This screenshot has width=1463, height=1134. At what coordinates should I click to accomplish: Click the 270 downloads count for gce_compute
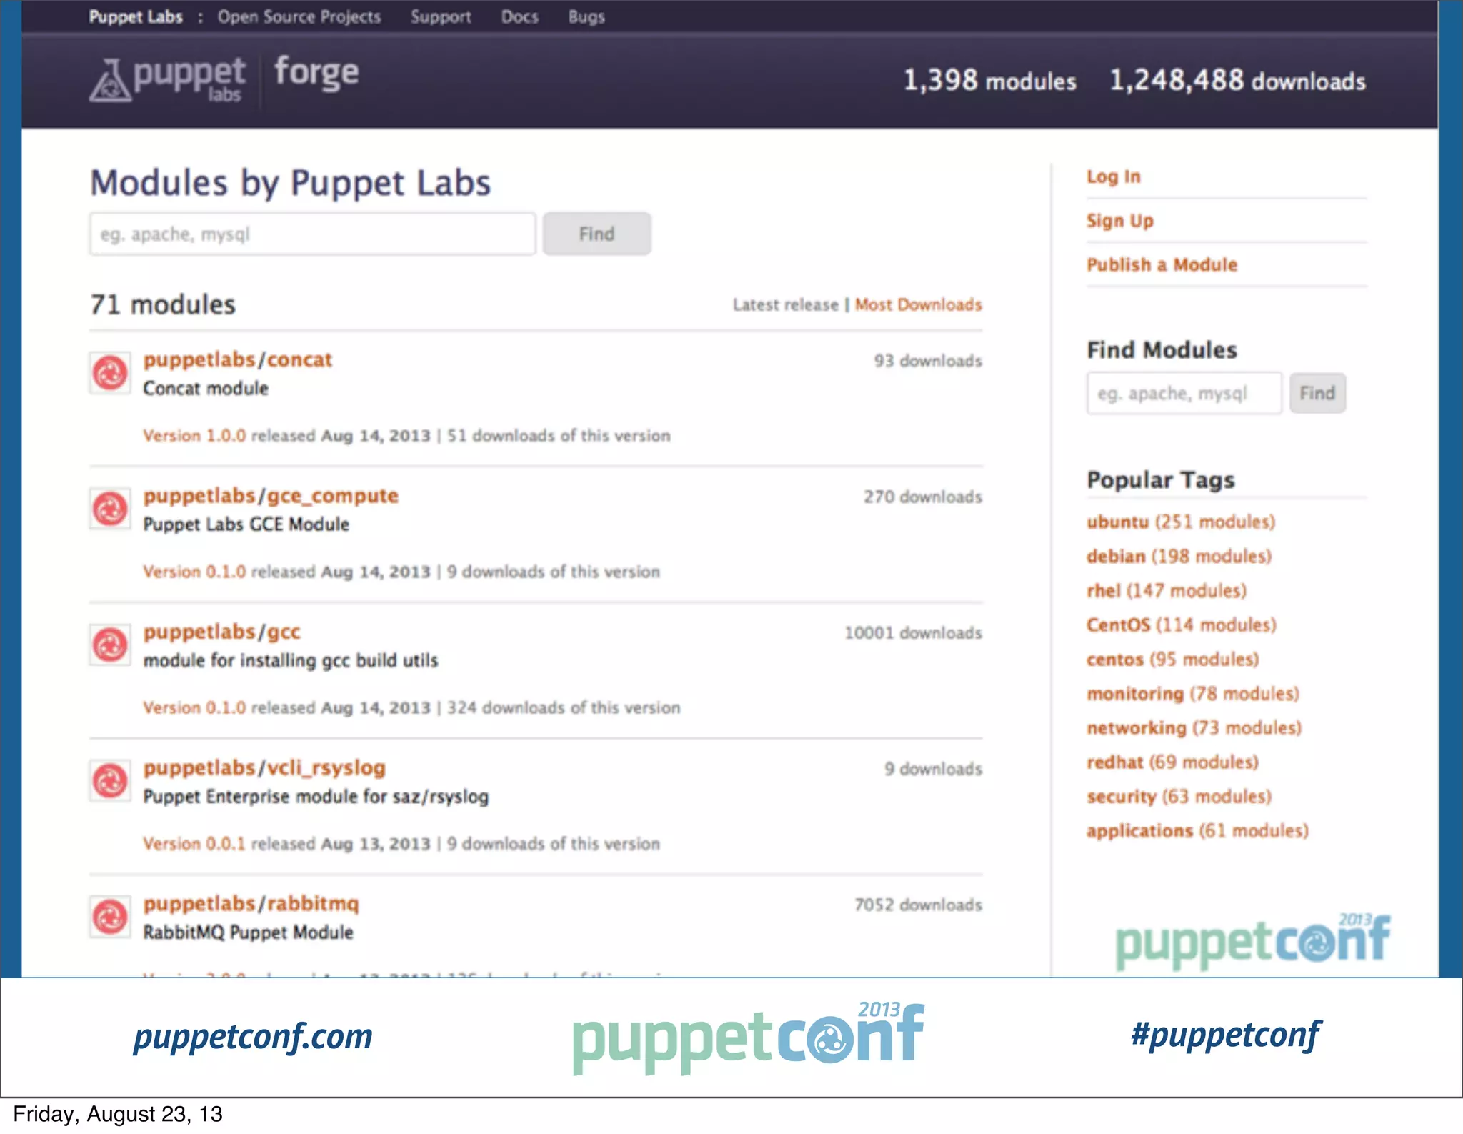click(x=923, y=497)
